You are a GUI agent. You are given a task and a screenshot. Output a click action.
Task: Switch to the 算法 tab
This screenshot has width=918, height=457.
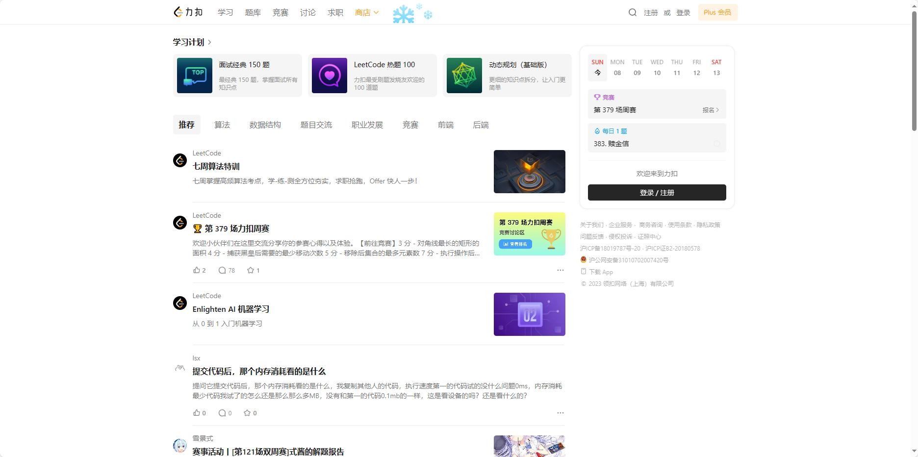pyautogui.click(x=222, y=125)
